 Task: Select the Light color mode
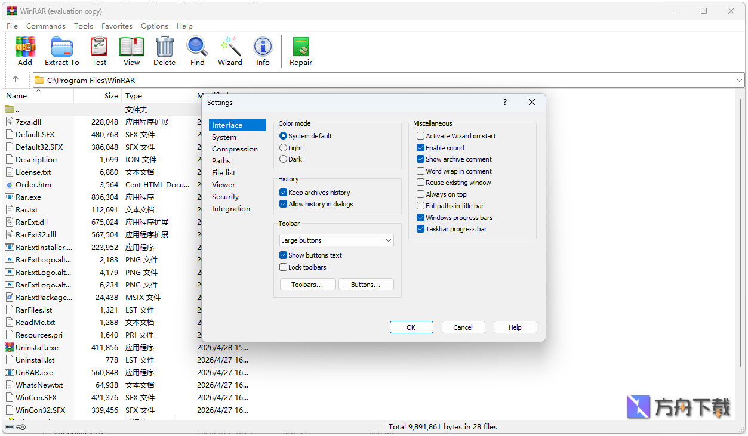coord(291,148)
